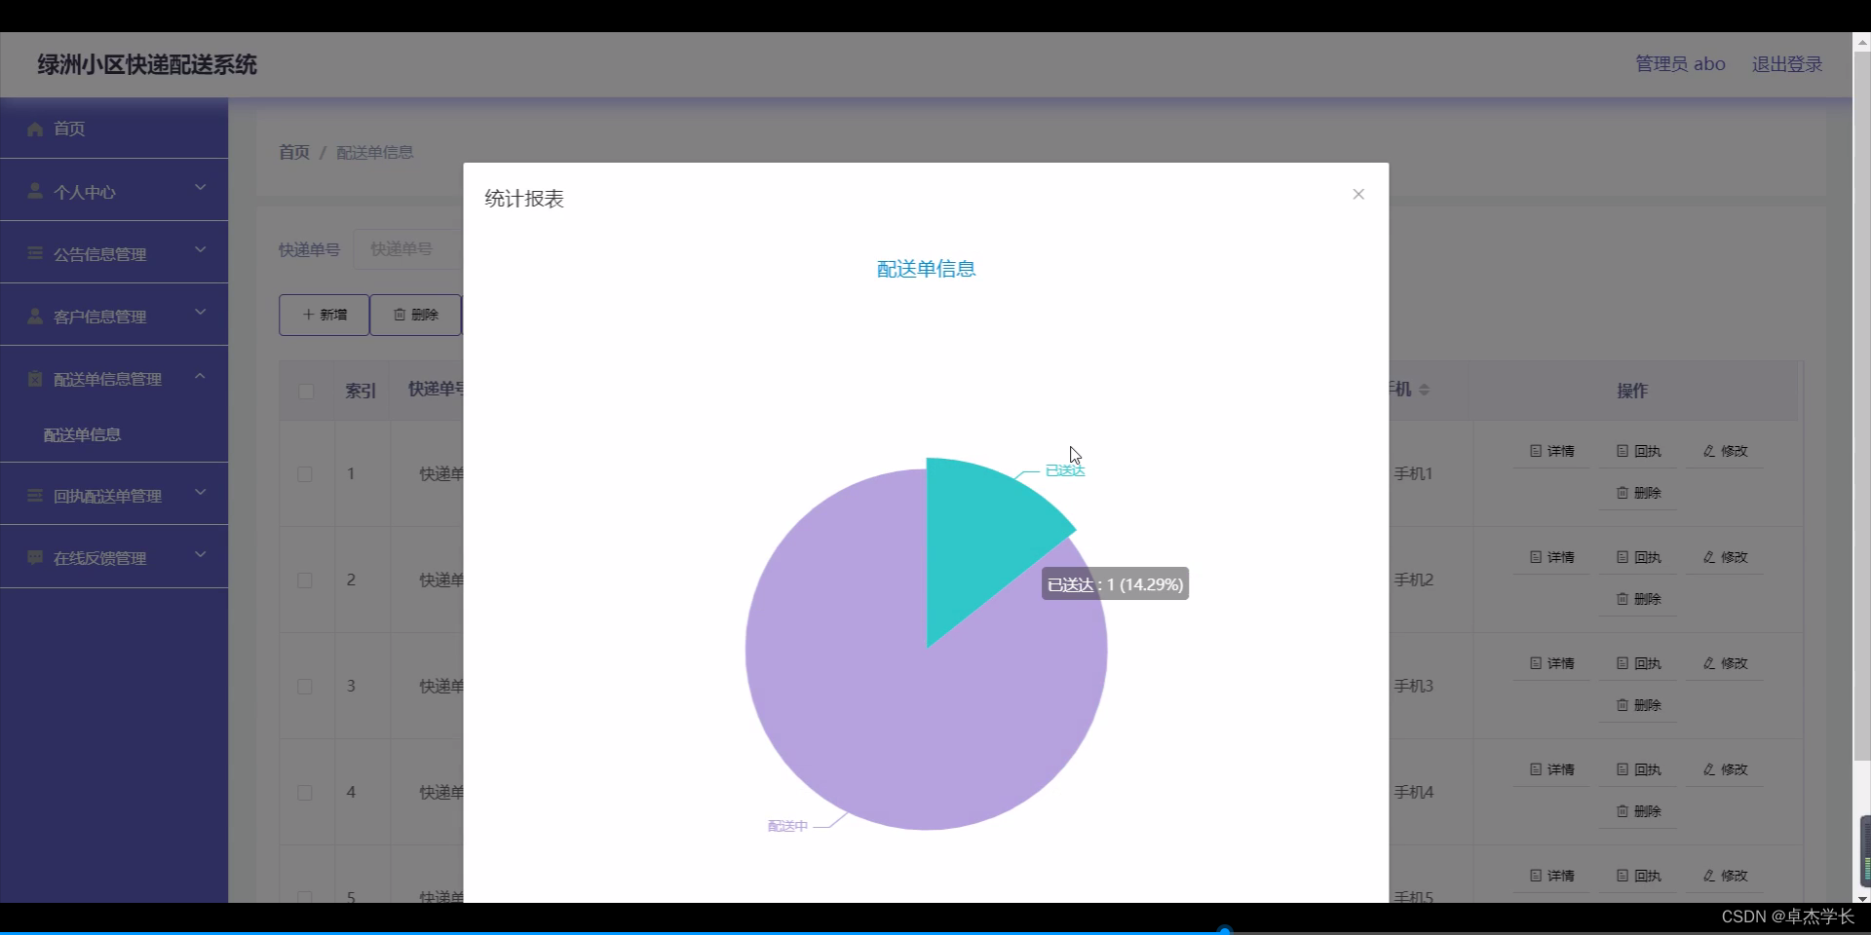Open the 首页 breadcrumb link
Image resolution: width=1871 pixels, height=935 pixels.
292,152
